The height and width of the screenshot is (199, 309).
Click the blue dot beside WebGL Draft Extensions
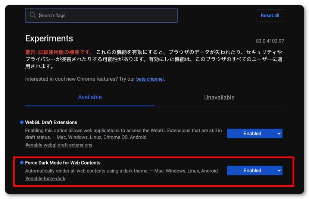pos(22,122)
